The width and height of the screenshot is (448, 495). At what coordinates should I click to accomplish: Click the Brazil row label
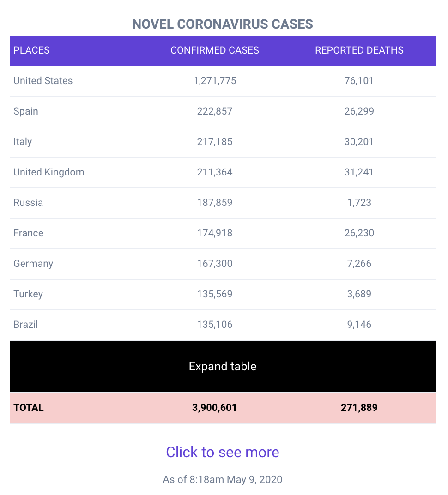coord(26,325)
